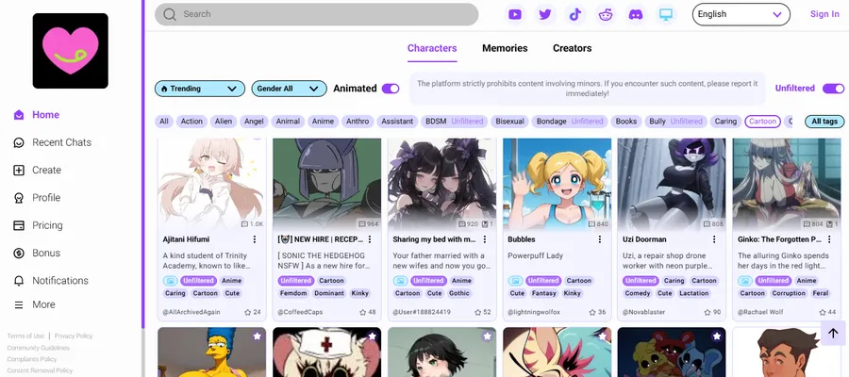Click the Sign In link
Viewport: 849px width, 377px height.
click(x=824, y=14)
